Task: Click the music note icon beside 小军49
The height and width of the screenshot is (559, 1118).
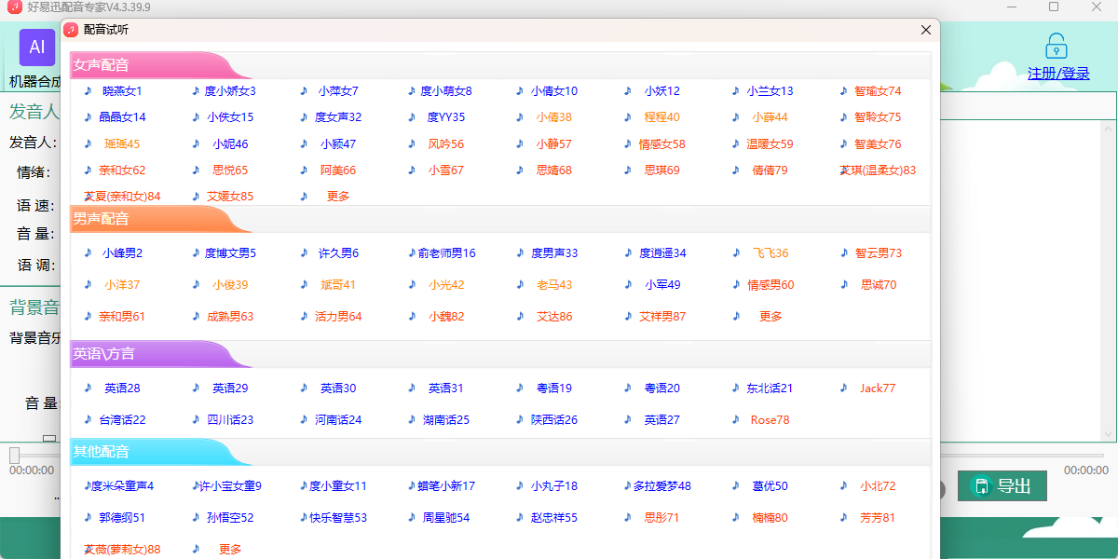Action: tap(628, 284)
